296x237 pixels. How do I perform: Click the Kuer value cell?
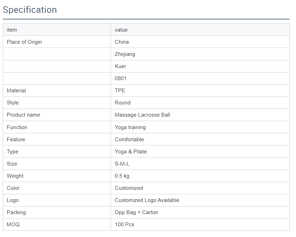click(x=120, y=66)
